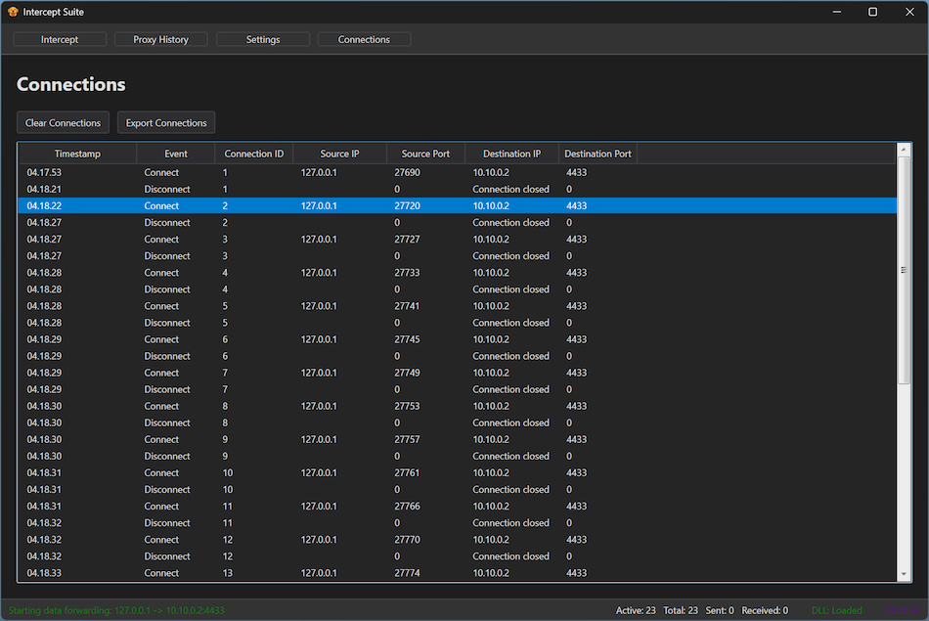Image resolution: width=929 pixels, height=621 pixels.
Task: Select the Disconnect row for connection ID 7
Action: coord(293,389)
